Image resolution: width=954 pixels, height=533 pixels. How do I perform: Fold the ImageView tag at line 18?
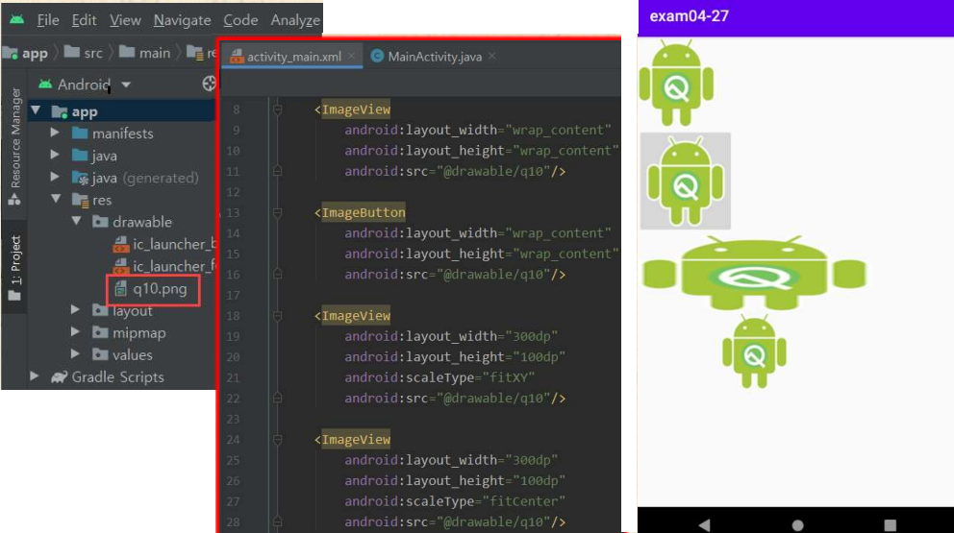click(277, 316)
